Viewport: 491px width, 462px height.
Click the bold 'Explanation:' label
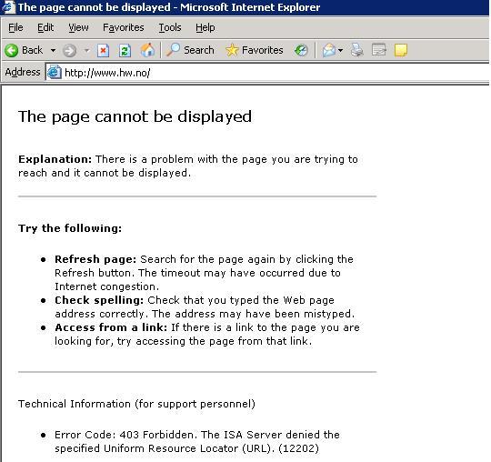coord(55,159)
